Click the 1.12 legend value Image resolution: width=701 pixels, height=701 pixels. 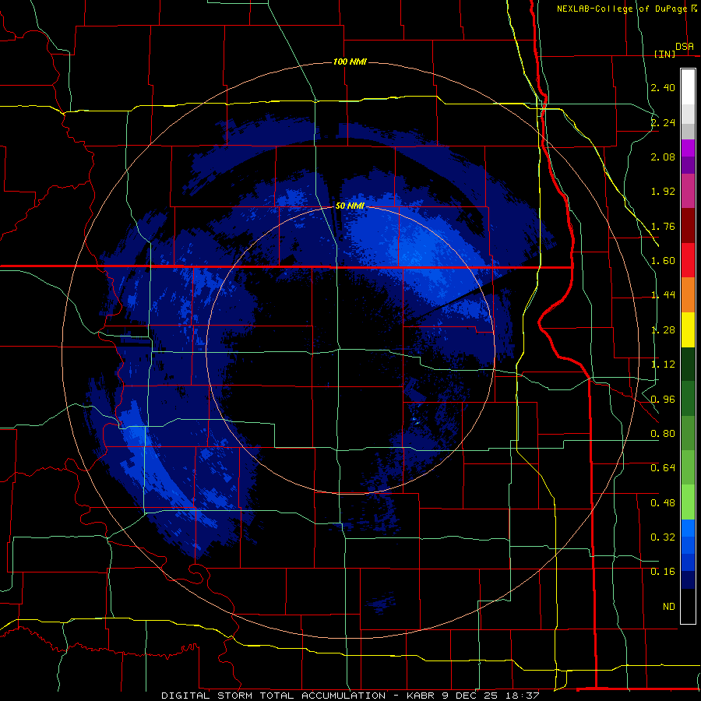click(663, 365)
